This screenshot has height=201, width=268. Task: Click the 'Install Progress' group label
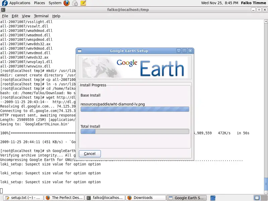pyautogui.click(x=93, y=85)
